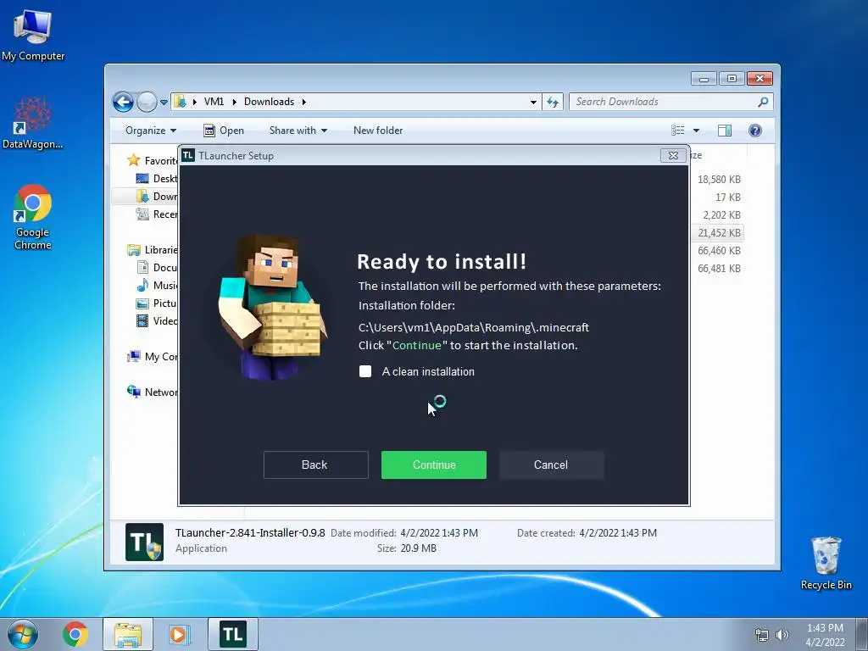Click the VM1 breadcrumb in address bar
This screenshot has height=651, width=868.
pyautogui.click(x=214, y=102)
